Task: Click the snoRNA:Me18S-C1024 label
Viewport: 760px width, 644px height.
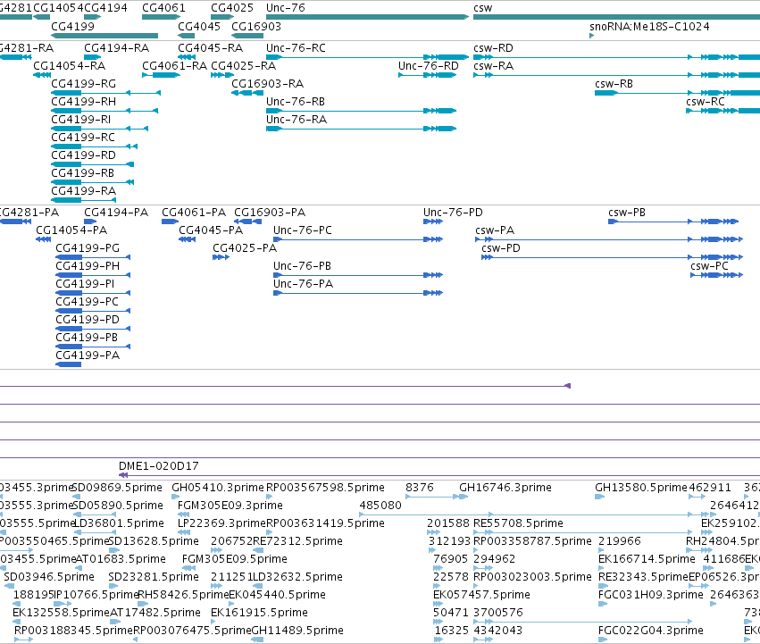Action: [x=649, y=26]
